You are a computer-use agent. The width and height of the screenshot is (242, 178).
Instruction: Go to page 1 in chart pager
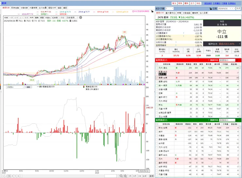pos(3,176)
